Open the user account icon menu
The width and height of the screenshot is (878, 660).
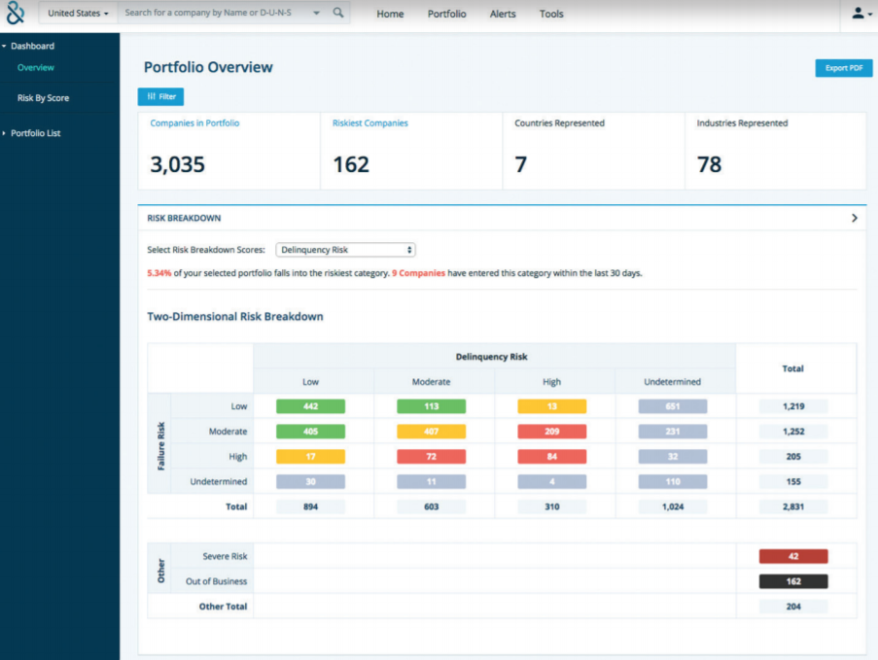coord(858,13)
